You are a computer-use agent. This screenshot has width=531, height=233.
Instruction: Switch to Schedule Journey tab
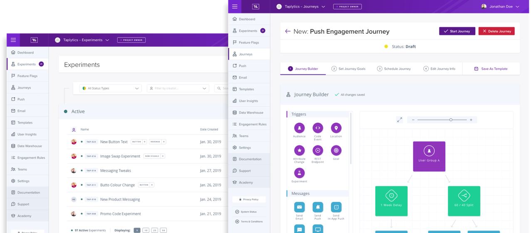[x=394, y=69]
